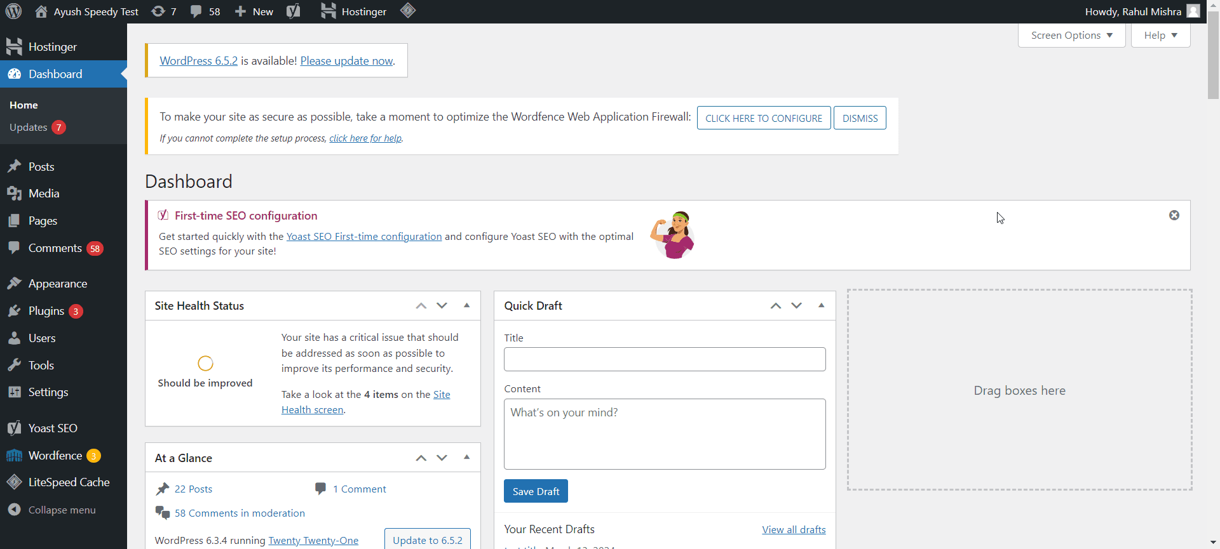Image resolution: width=1220 pixels, height=549 pixels.
Task: Open the 58 Comments in moderation link
Action: 240,513
